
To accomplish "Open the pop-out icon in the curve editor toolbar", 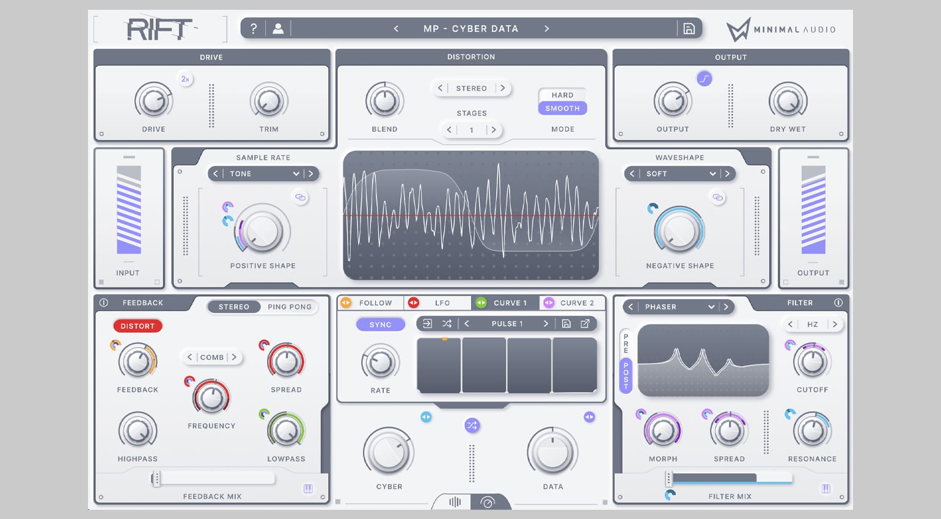I will (x=585, y=324).
